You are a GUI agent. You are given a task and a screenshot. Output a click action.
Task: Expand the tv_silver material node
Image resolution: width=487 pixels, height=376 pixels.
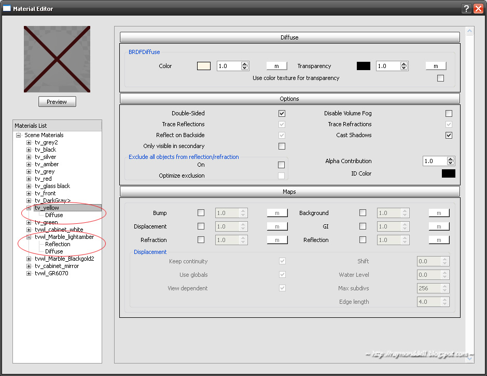click(x=29, y=157)
